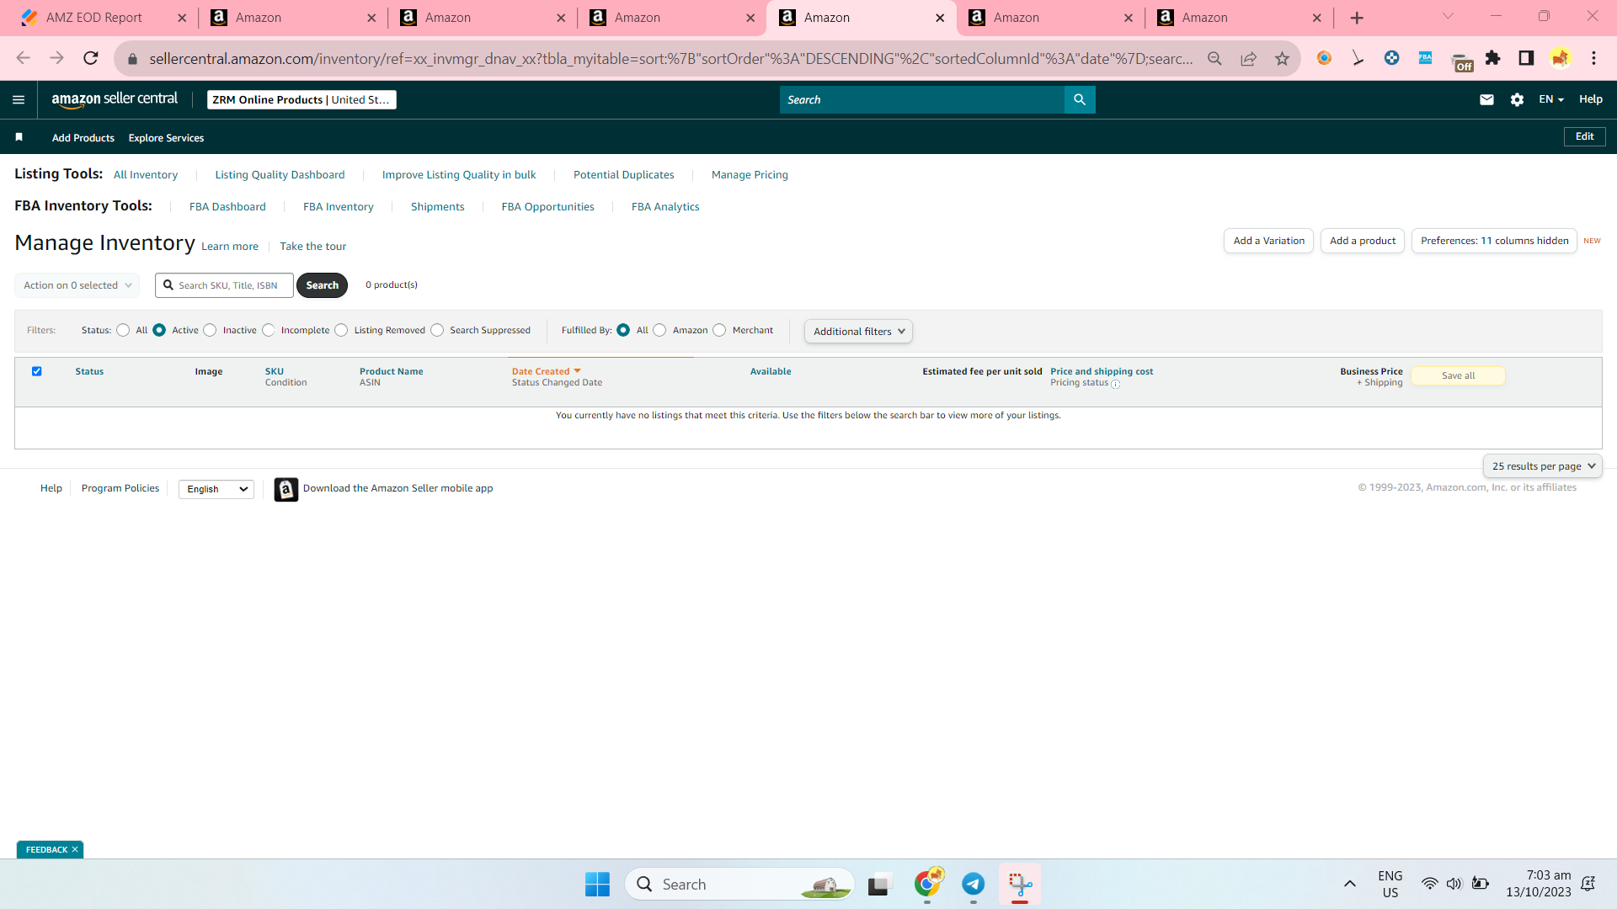Viewport: 1617px width, 909px height.
Task: Open the FBA Dashboard tab
Action: (227, 207)
